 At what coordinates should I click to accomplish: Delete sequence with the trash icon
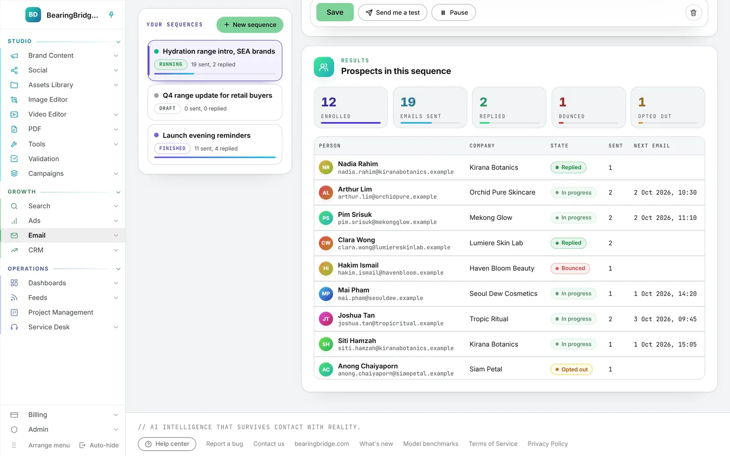[693, 13]
